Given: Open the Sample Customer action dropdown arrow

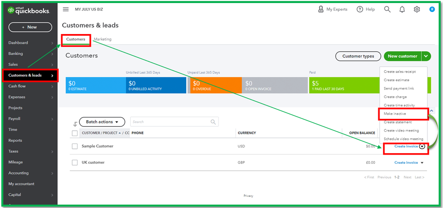Looking at the screenshot, I should click(x=422, y=146).
